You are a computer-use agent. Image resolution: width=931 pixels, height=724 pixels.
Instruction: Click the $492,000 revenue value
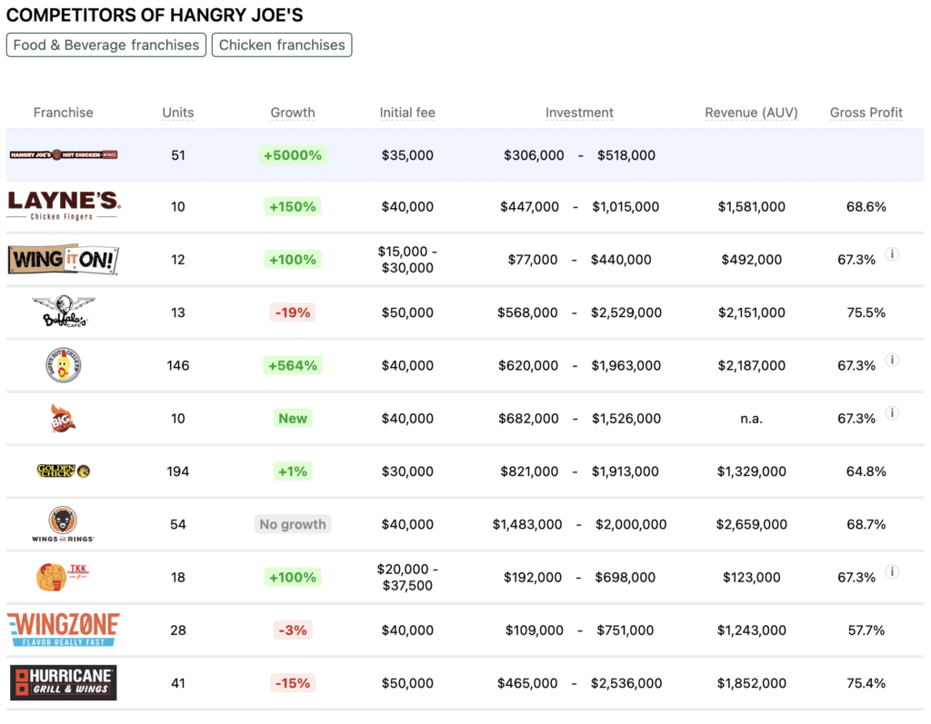pyautogui.click(x=751, y=259)
